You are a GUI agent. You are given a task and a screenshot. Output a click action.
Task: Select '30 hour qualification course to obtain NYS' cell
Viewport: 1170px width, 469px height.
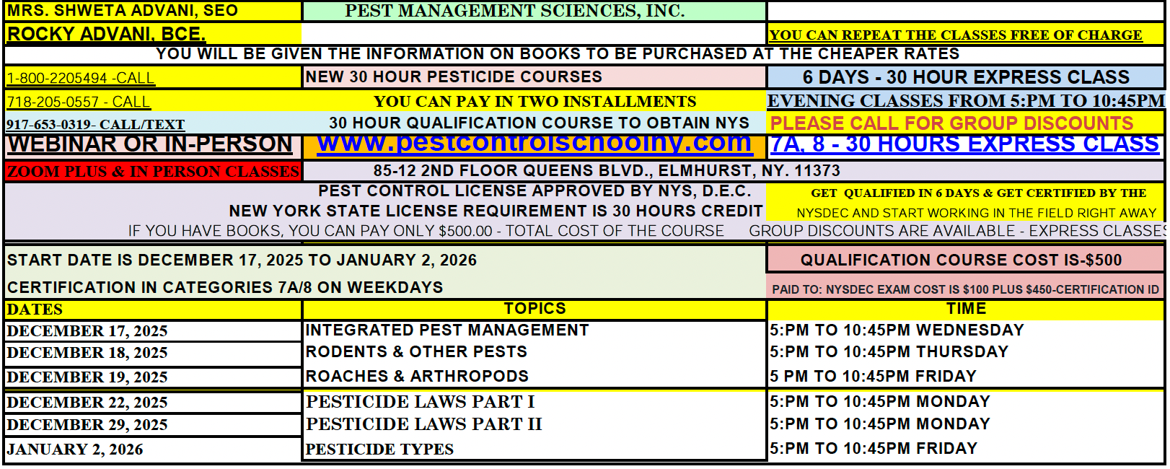(x=539, y=123)
